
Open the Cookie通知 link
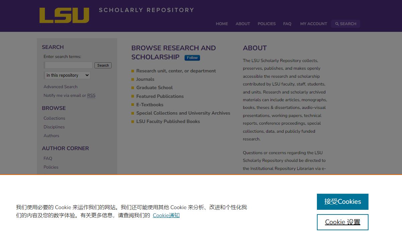coord(166,215)
